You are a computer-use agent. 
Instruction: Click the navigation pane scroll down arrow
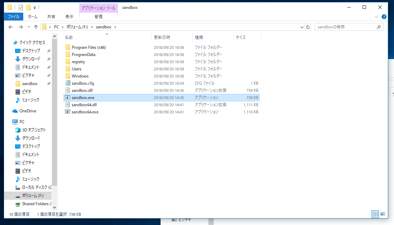tap(55, 208)
